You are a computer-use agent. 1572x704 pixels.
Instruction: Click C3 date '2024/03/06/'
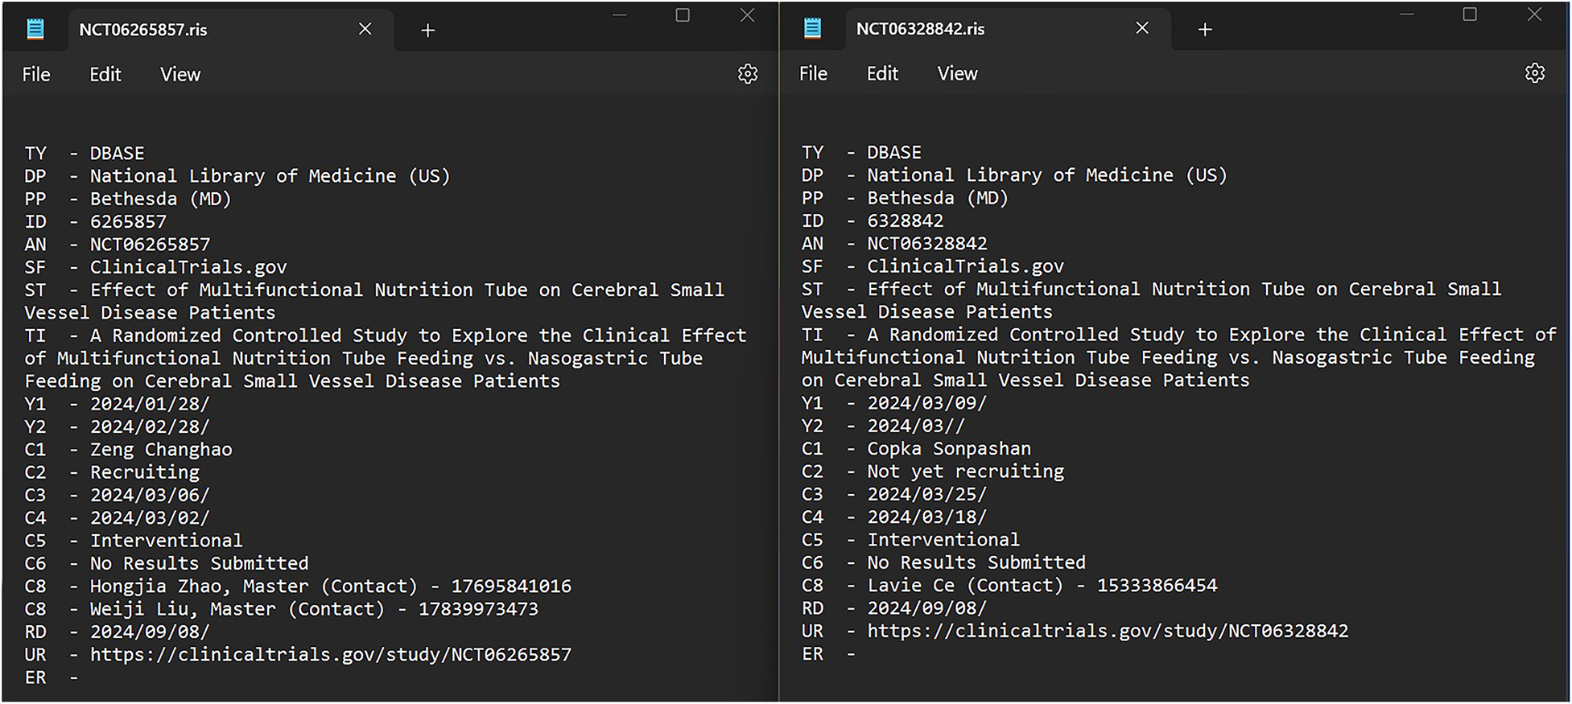tap(150, 496)
